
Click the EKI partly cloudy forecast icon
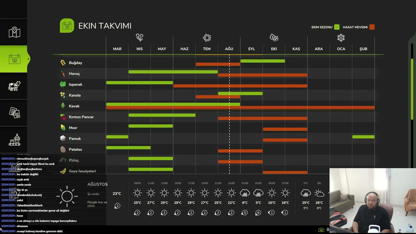319,193
